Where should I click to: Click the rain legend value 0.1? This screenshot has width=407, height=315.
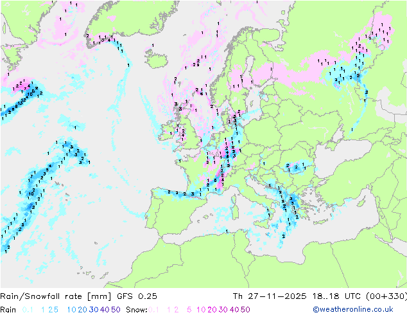[28, 310]
